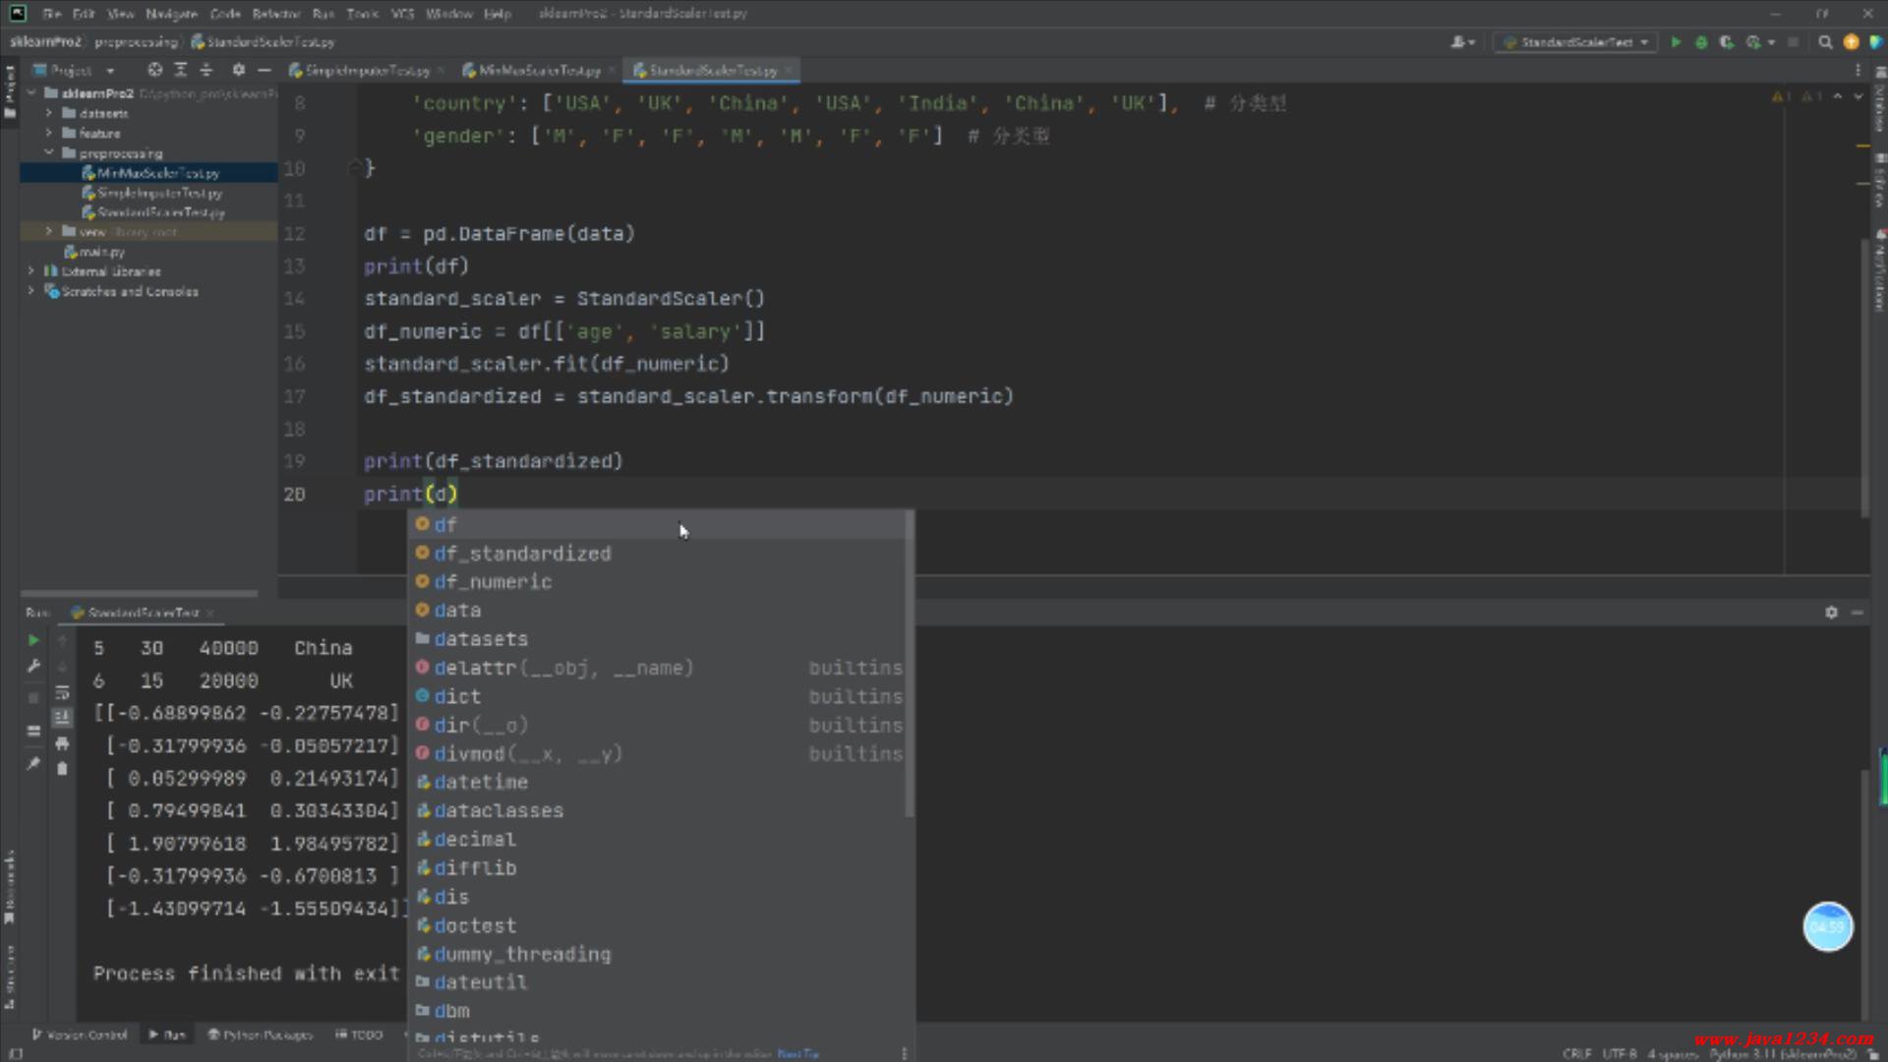The width and height of the screenshot is (1888, 1062).
Task: Open Project panel gear settings
Action: pos(238,70)
